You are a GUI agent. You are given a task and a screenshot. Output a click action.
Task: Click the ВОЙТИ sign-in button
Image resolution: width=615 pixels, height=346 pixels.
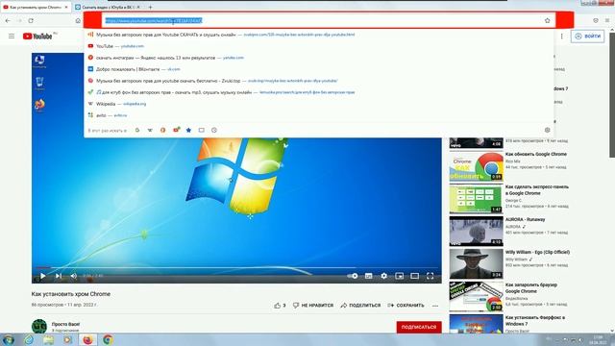tap(587, 37)
